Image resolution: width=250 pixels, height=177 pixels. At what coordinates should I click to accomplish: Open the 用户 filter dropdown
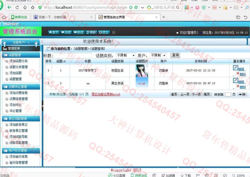coord(158,55)
